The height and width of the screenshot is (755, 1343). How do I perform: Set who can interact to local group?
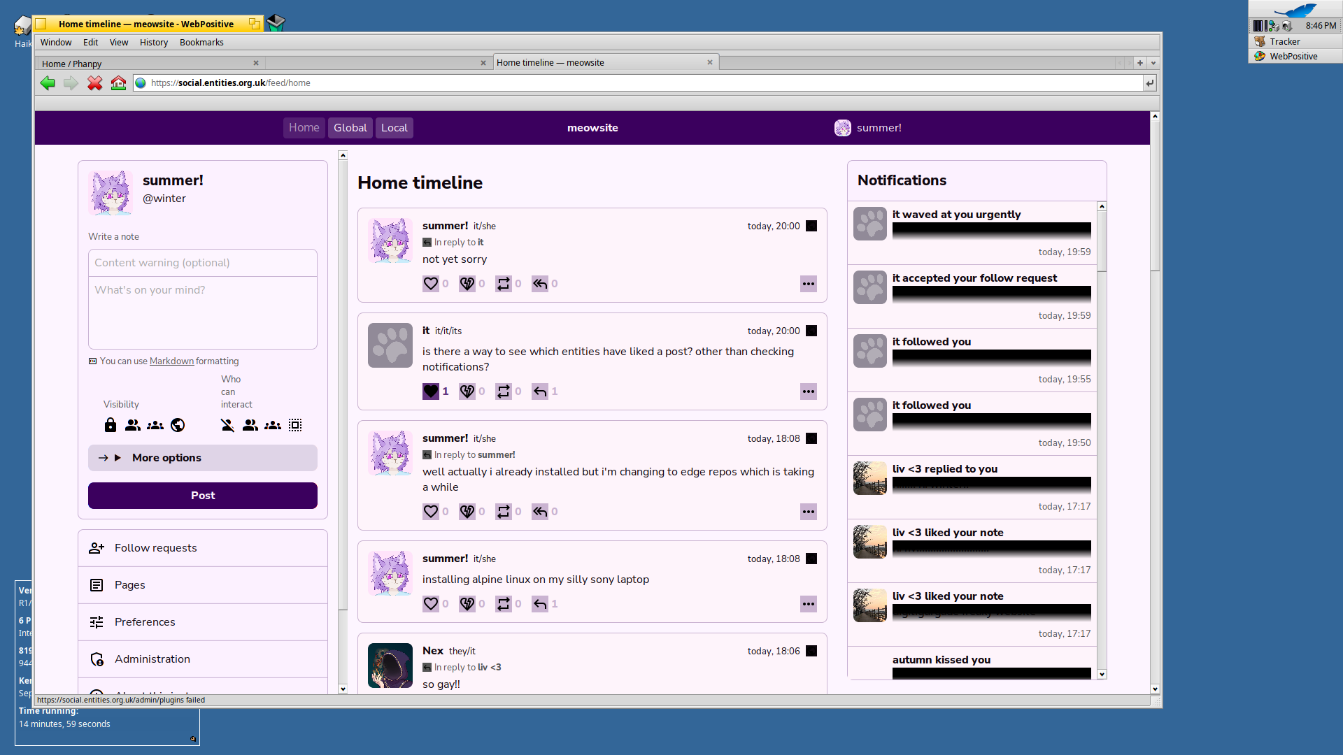click(273, 425)
